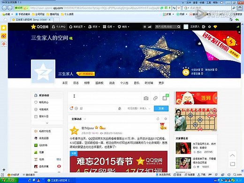The height and width of the screenshot is (183, 244).
Task: Click the square icon with the green badge
Action: [x=165, y=98]
